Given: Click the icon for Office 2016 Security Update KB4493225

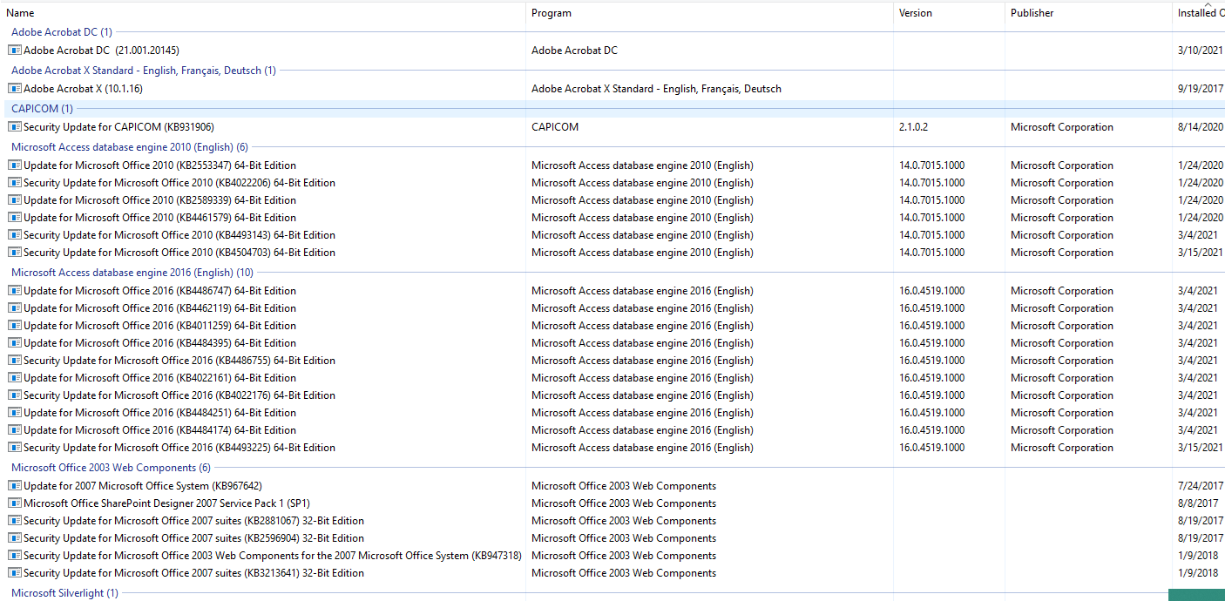Looking at the screenshot, I should click(14, 448).
